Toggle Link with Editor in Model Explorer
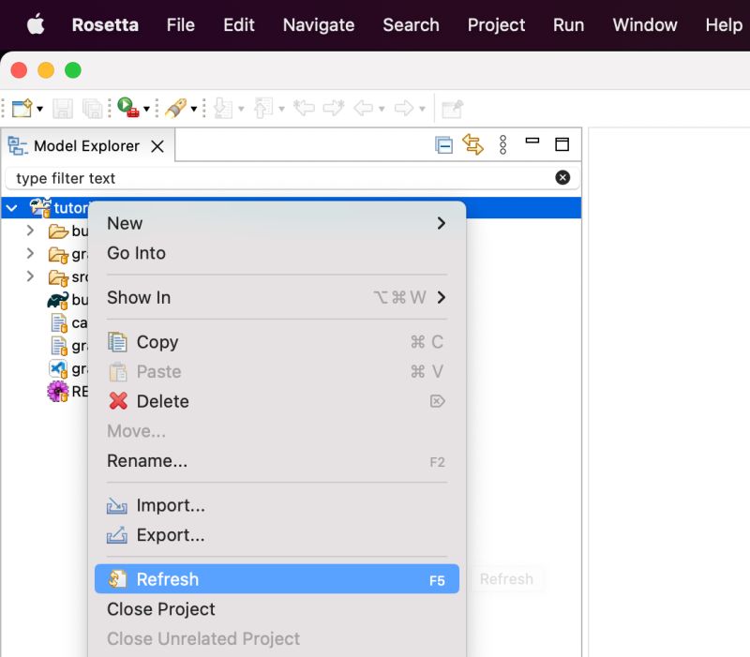Image resolution: width=750 pixels, height=657 pixels. [x=473, y=144]
